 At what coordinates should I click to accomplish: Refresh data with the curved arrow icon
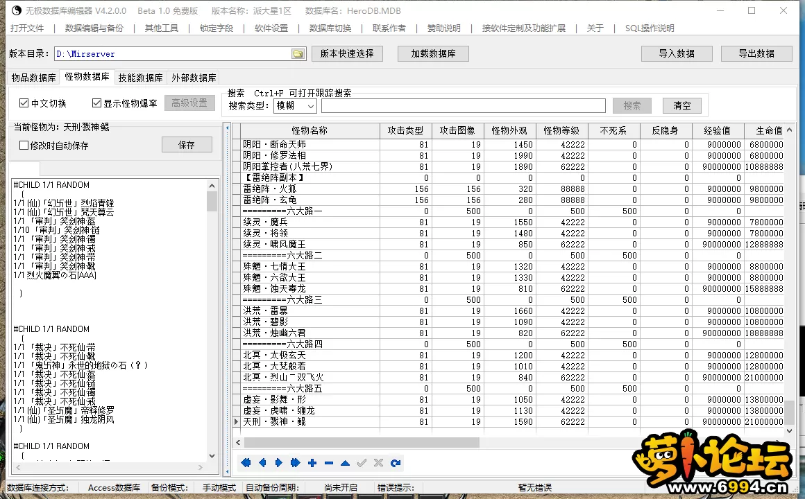tap(396, 462)
